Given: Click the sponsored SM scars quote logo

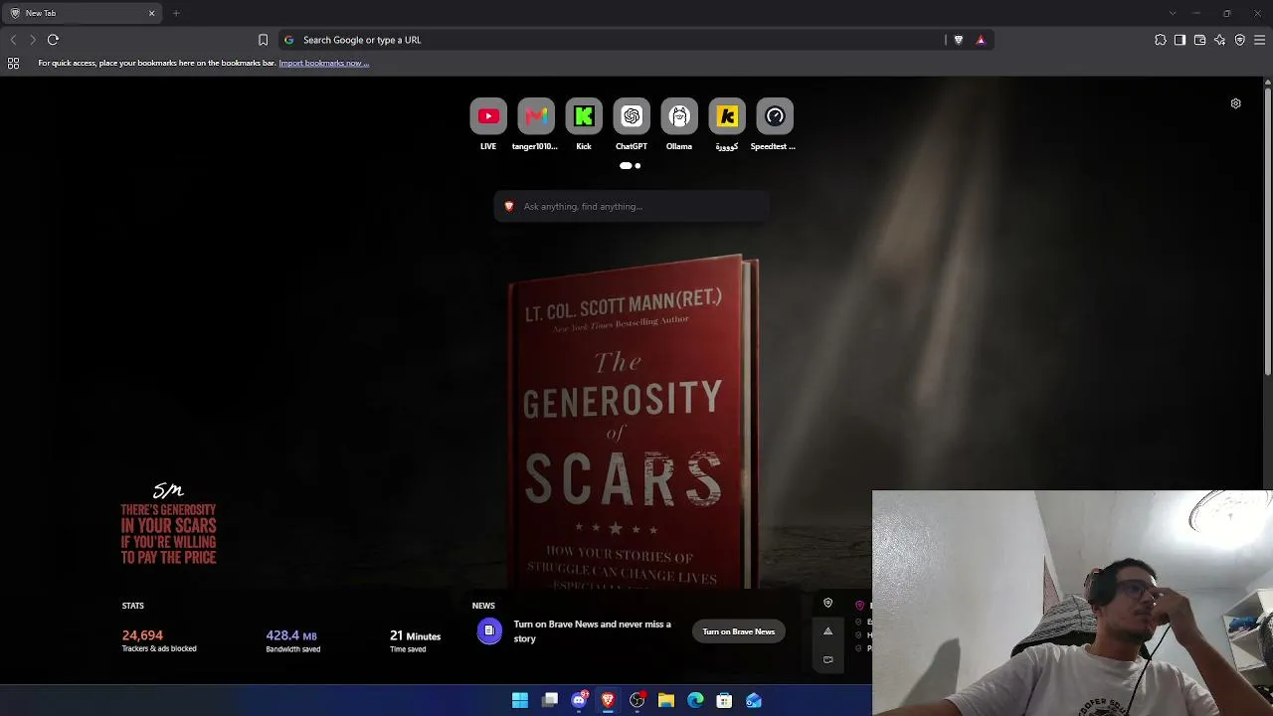Looking at the screenshot, I should click(168, 524).
